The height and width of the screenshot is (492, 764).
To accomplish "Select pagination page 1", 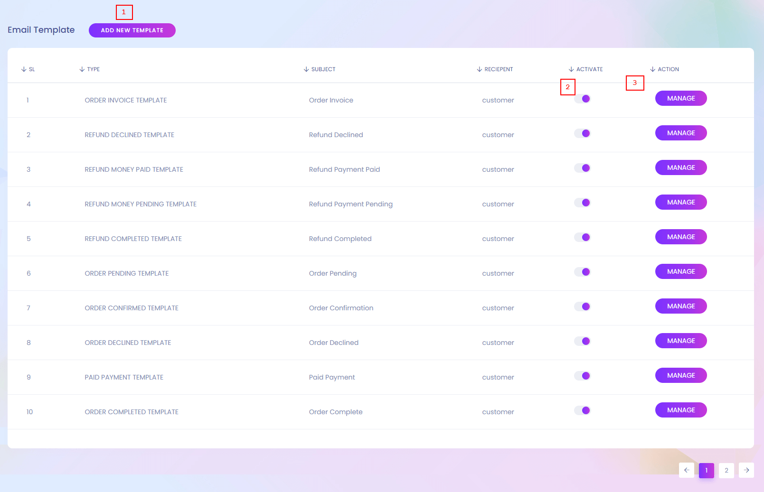I will [x=707, y=470].
